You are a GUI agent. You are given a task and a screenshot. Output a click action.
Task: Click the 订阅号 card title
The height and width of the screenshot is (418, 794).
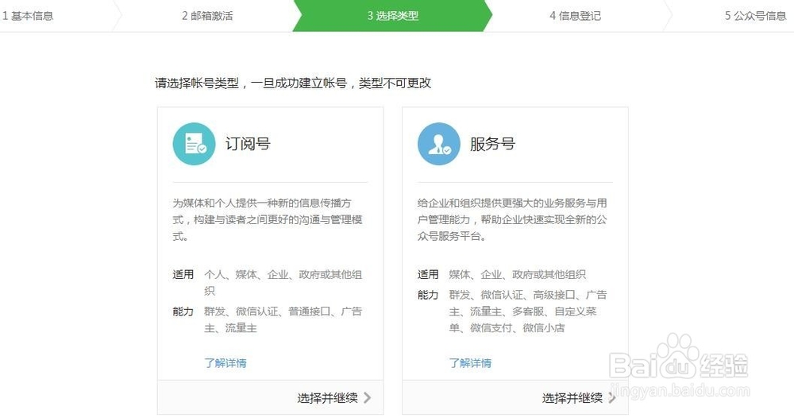pos(248,144)
